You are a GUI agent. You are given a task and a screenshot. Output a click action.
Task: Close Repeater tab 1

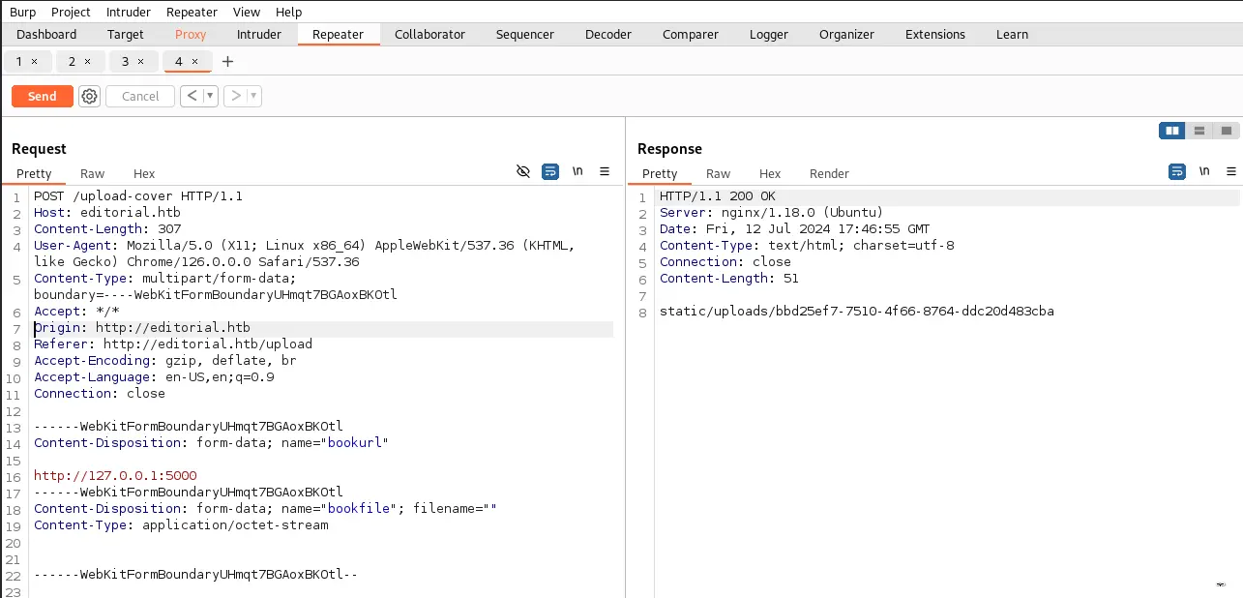tap(35, 61)
